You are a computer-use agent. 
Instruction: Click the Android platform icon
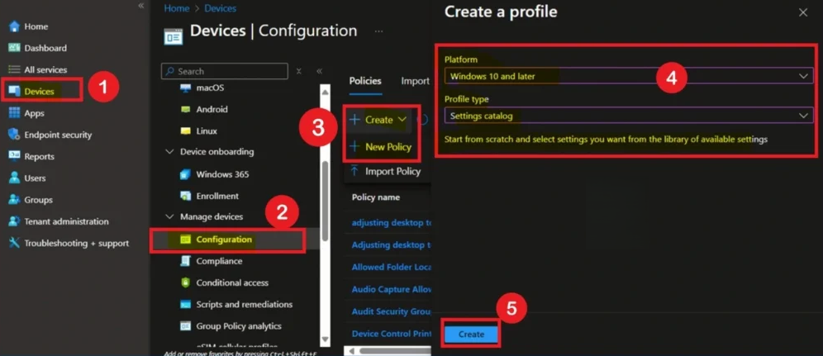[x=185, y=109]
